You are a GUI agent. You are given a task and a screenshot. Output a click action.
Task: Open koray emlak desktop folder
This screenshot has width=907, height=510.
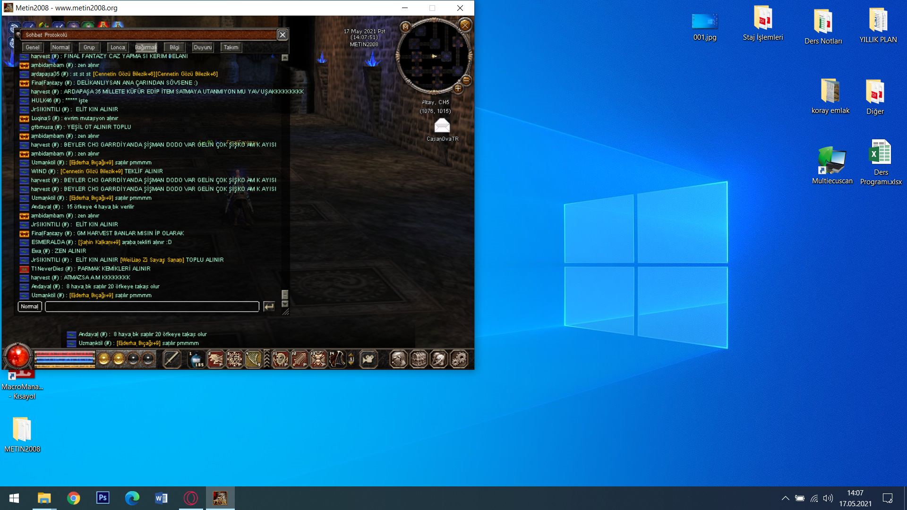click(830, 96)
